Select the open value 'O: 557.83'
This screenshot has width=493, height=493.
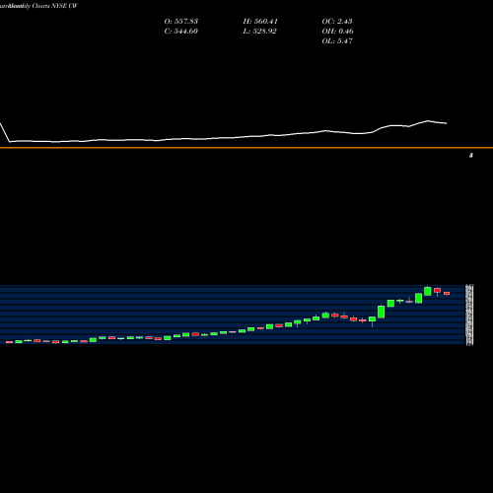tap(181, 22)
